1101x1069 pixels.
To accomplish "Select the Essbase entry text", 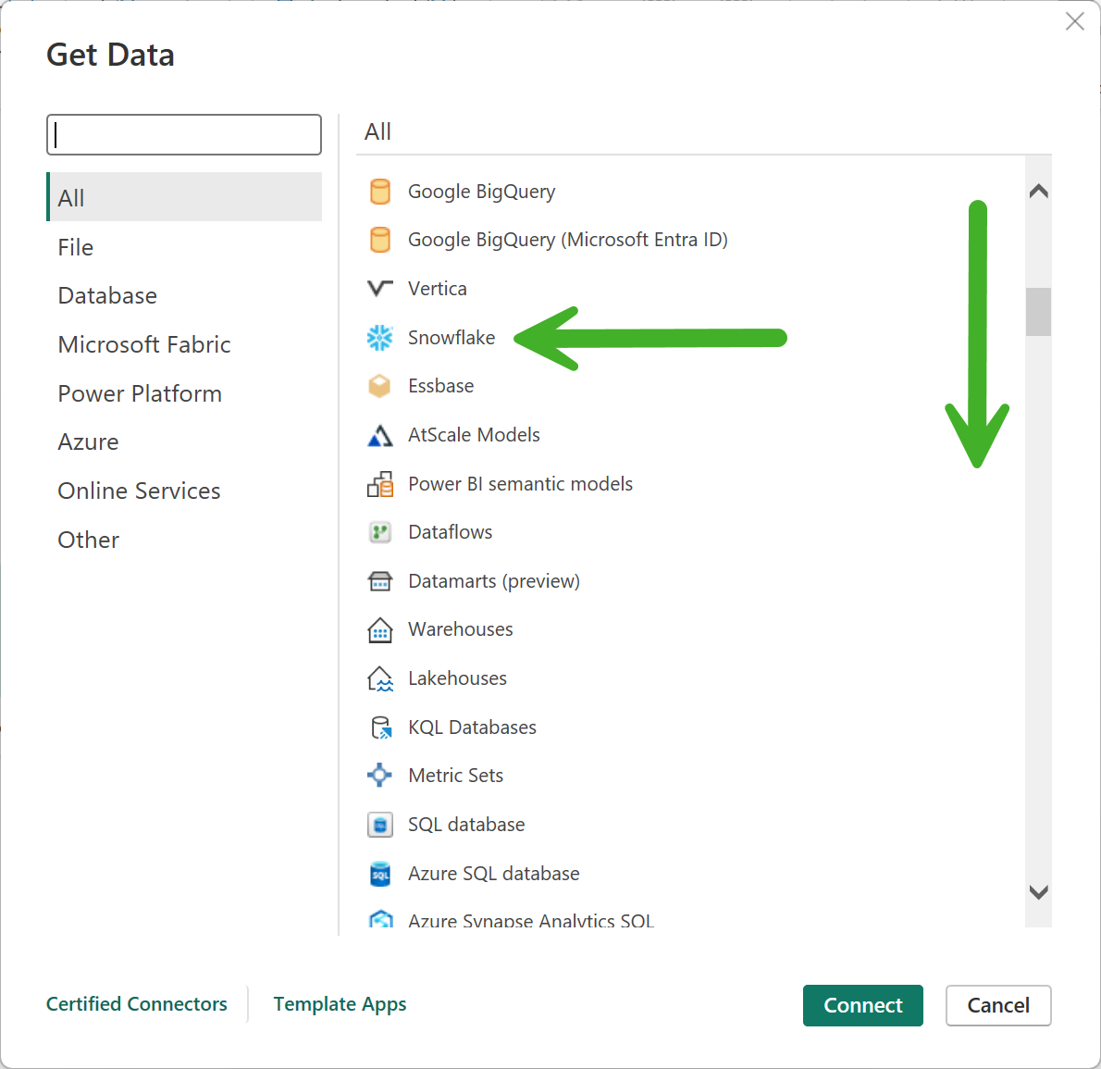I will 441,386.
